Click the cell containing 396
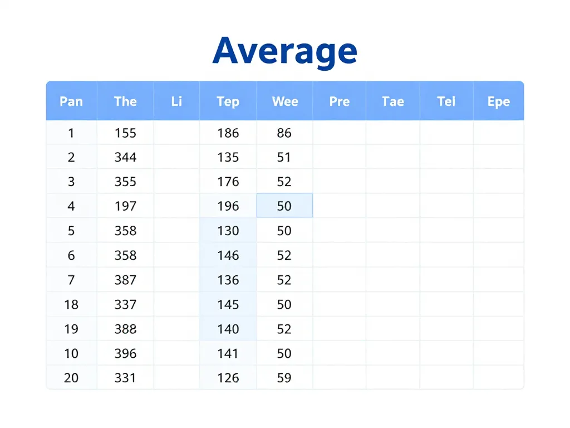570x428 pixels. point(125,353)
